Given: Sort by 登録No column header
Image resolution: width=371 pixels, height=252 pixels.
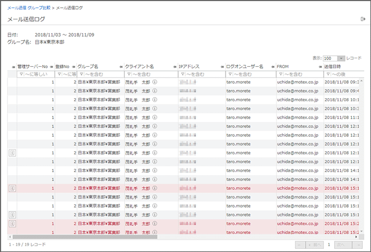Looking at the screenshot, I should click(63, 67).
